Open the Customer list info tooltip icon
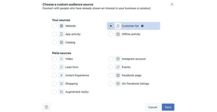 [142, 26]
